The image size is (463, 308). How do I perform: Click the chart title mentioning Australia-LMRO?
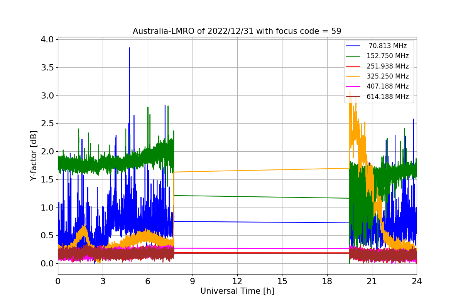[x=237, y=31]
